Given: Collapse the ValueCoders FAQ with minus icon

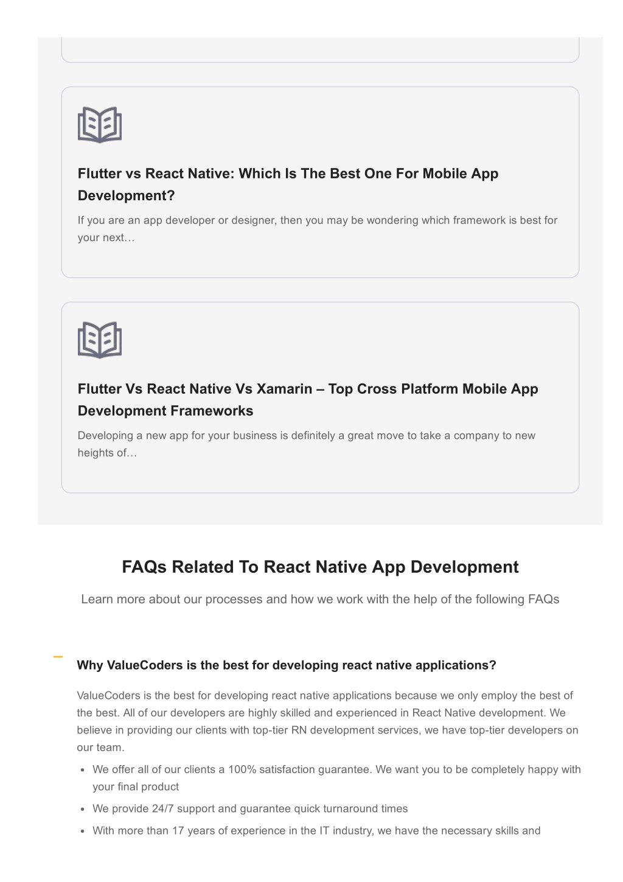Looking at the screenshot, I should [x=58, y=657].
